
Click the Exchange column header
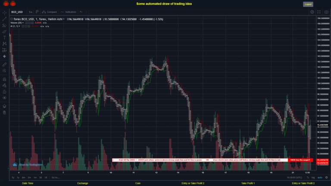pyautogui.click(x=83, y=183)
